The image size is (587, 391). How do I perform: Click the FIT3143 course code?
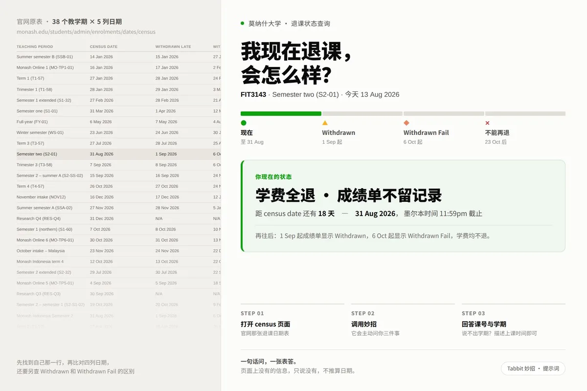point(253,94)
